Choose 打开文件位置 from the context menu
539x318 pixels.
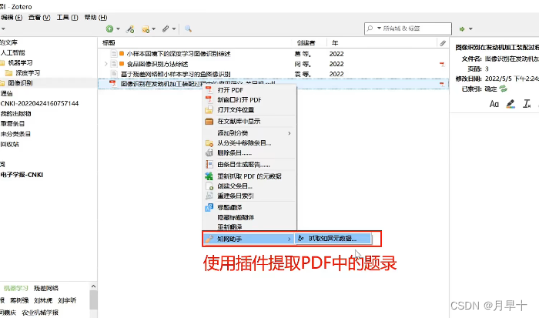[249, 109]
